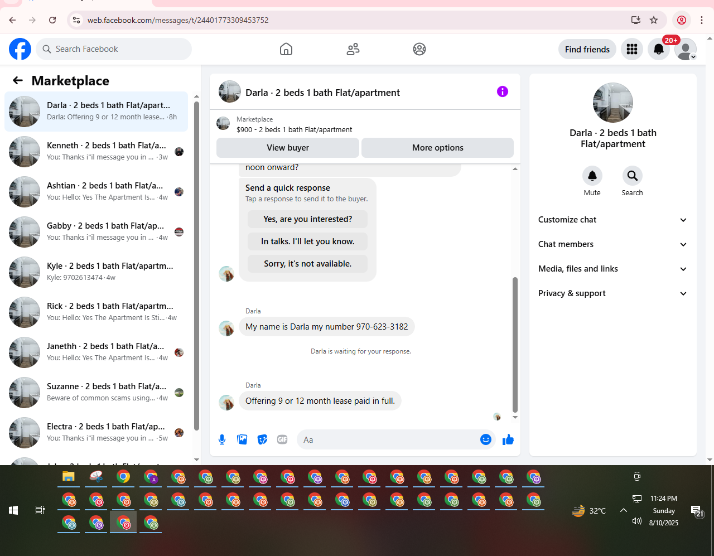Open Windows notification center icon
Screen dimensions: 714x556
click(x=697, y=510)
